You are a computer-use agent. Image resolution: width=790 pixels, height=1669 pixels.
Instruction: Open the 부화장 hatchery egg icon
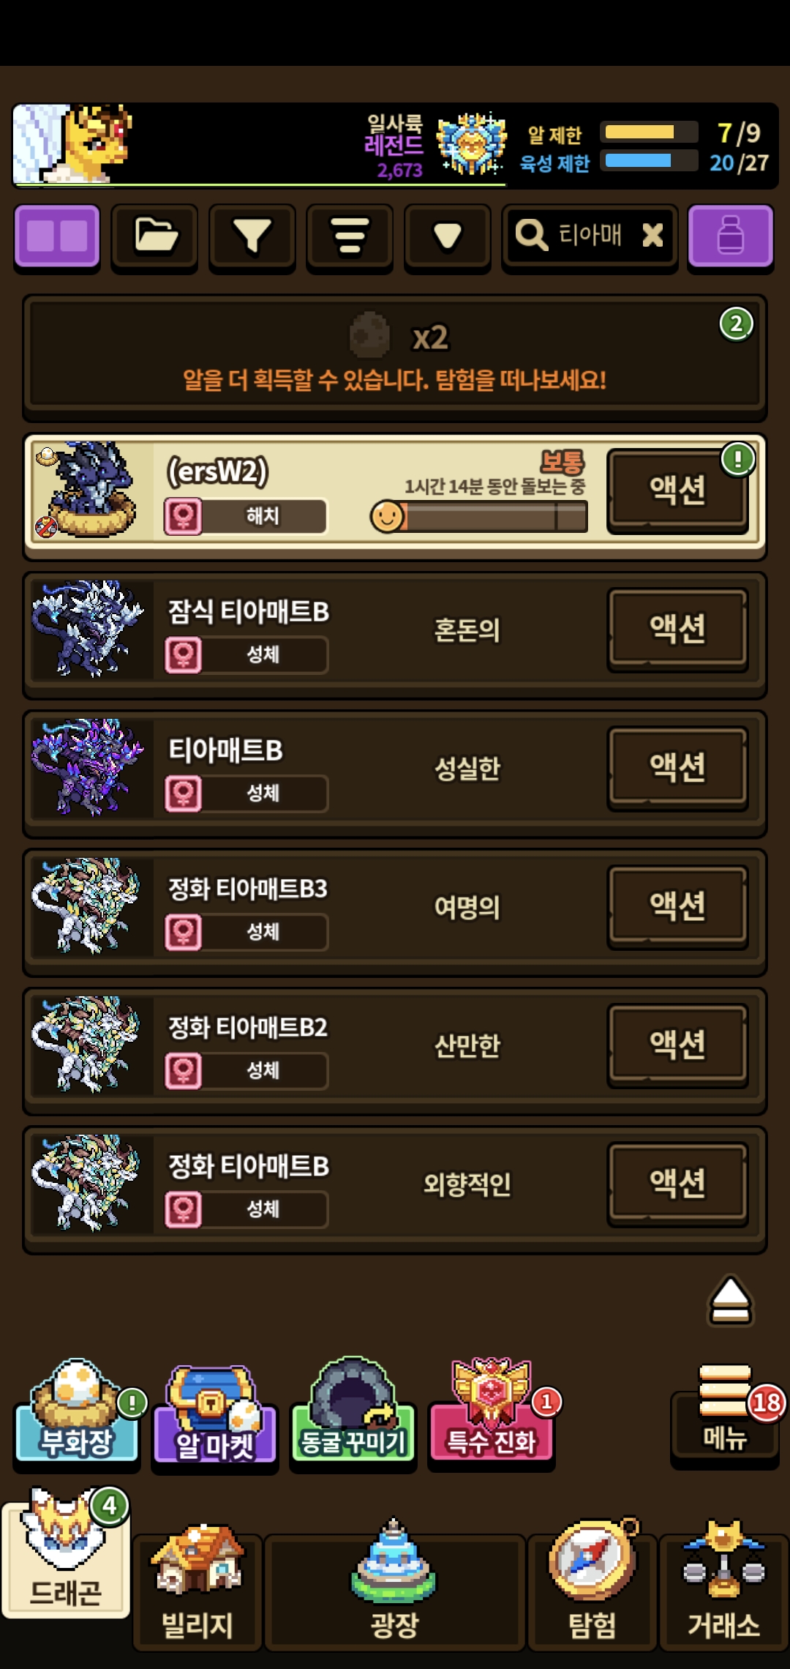click(76, 1411)
